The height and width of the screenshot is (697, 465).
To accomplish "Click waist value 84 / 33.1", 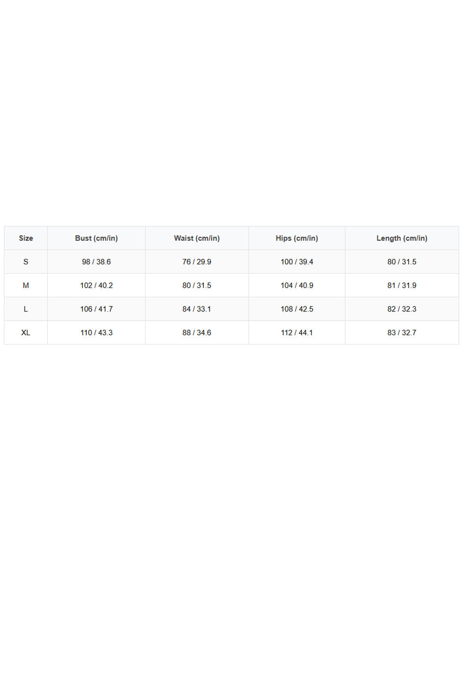I will coord(197,309).
